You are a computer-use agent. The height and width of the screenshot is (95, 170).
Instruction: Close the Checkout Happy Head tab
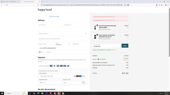(x=39, y=2)
